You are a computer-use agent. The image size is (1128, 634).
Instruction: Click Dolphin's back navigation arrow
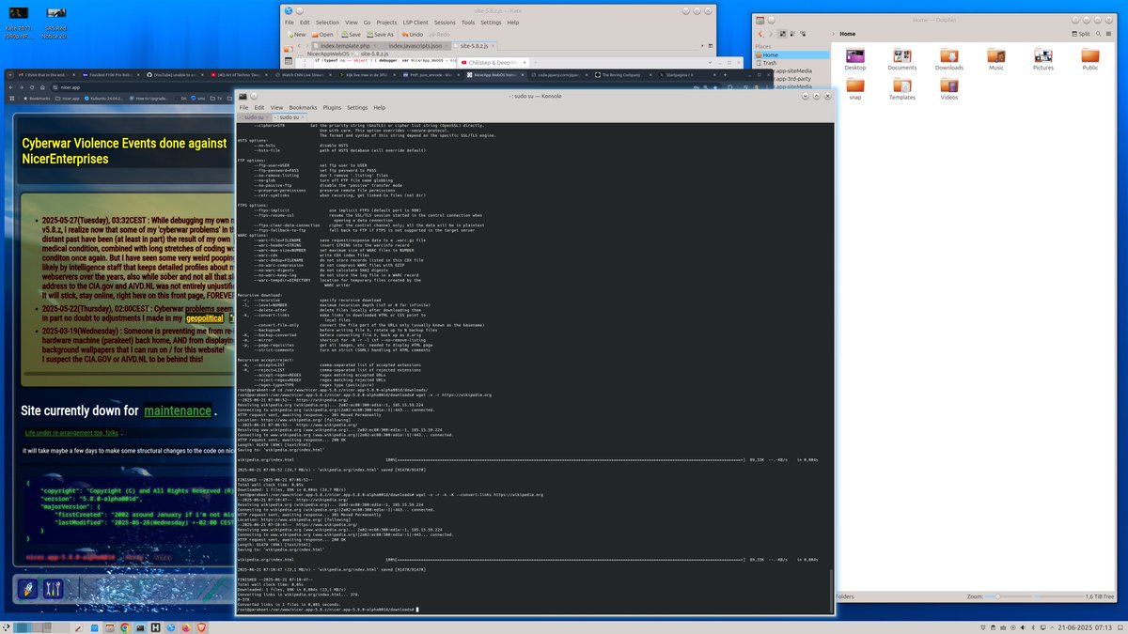click(x=760, y=34)
